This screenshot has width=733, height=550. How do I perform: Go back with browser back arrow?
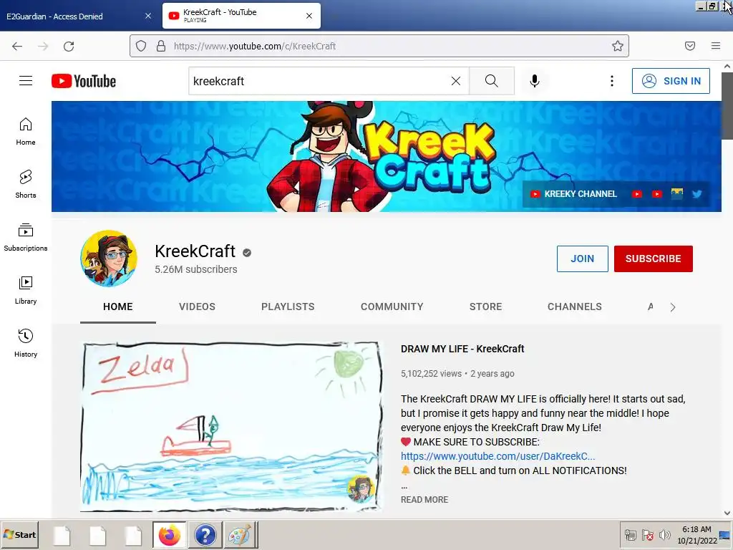[x=17, y=46]
